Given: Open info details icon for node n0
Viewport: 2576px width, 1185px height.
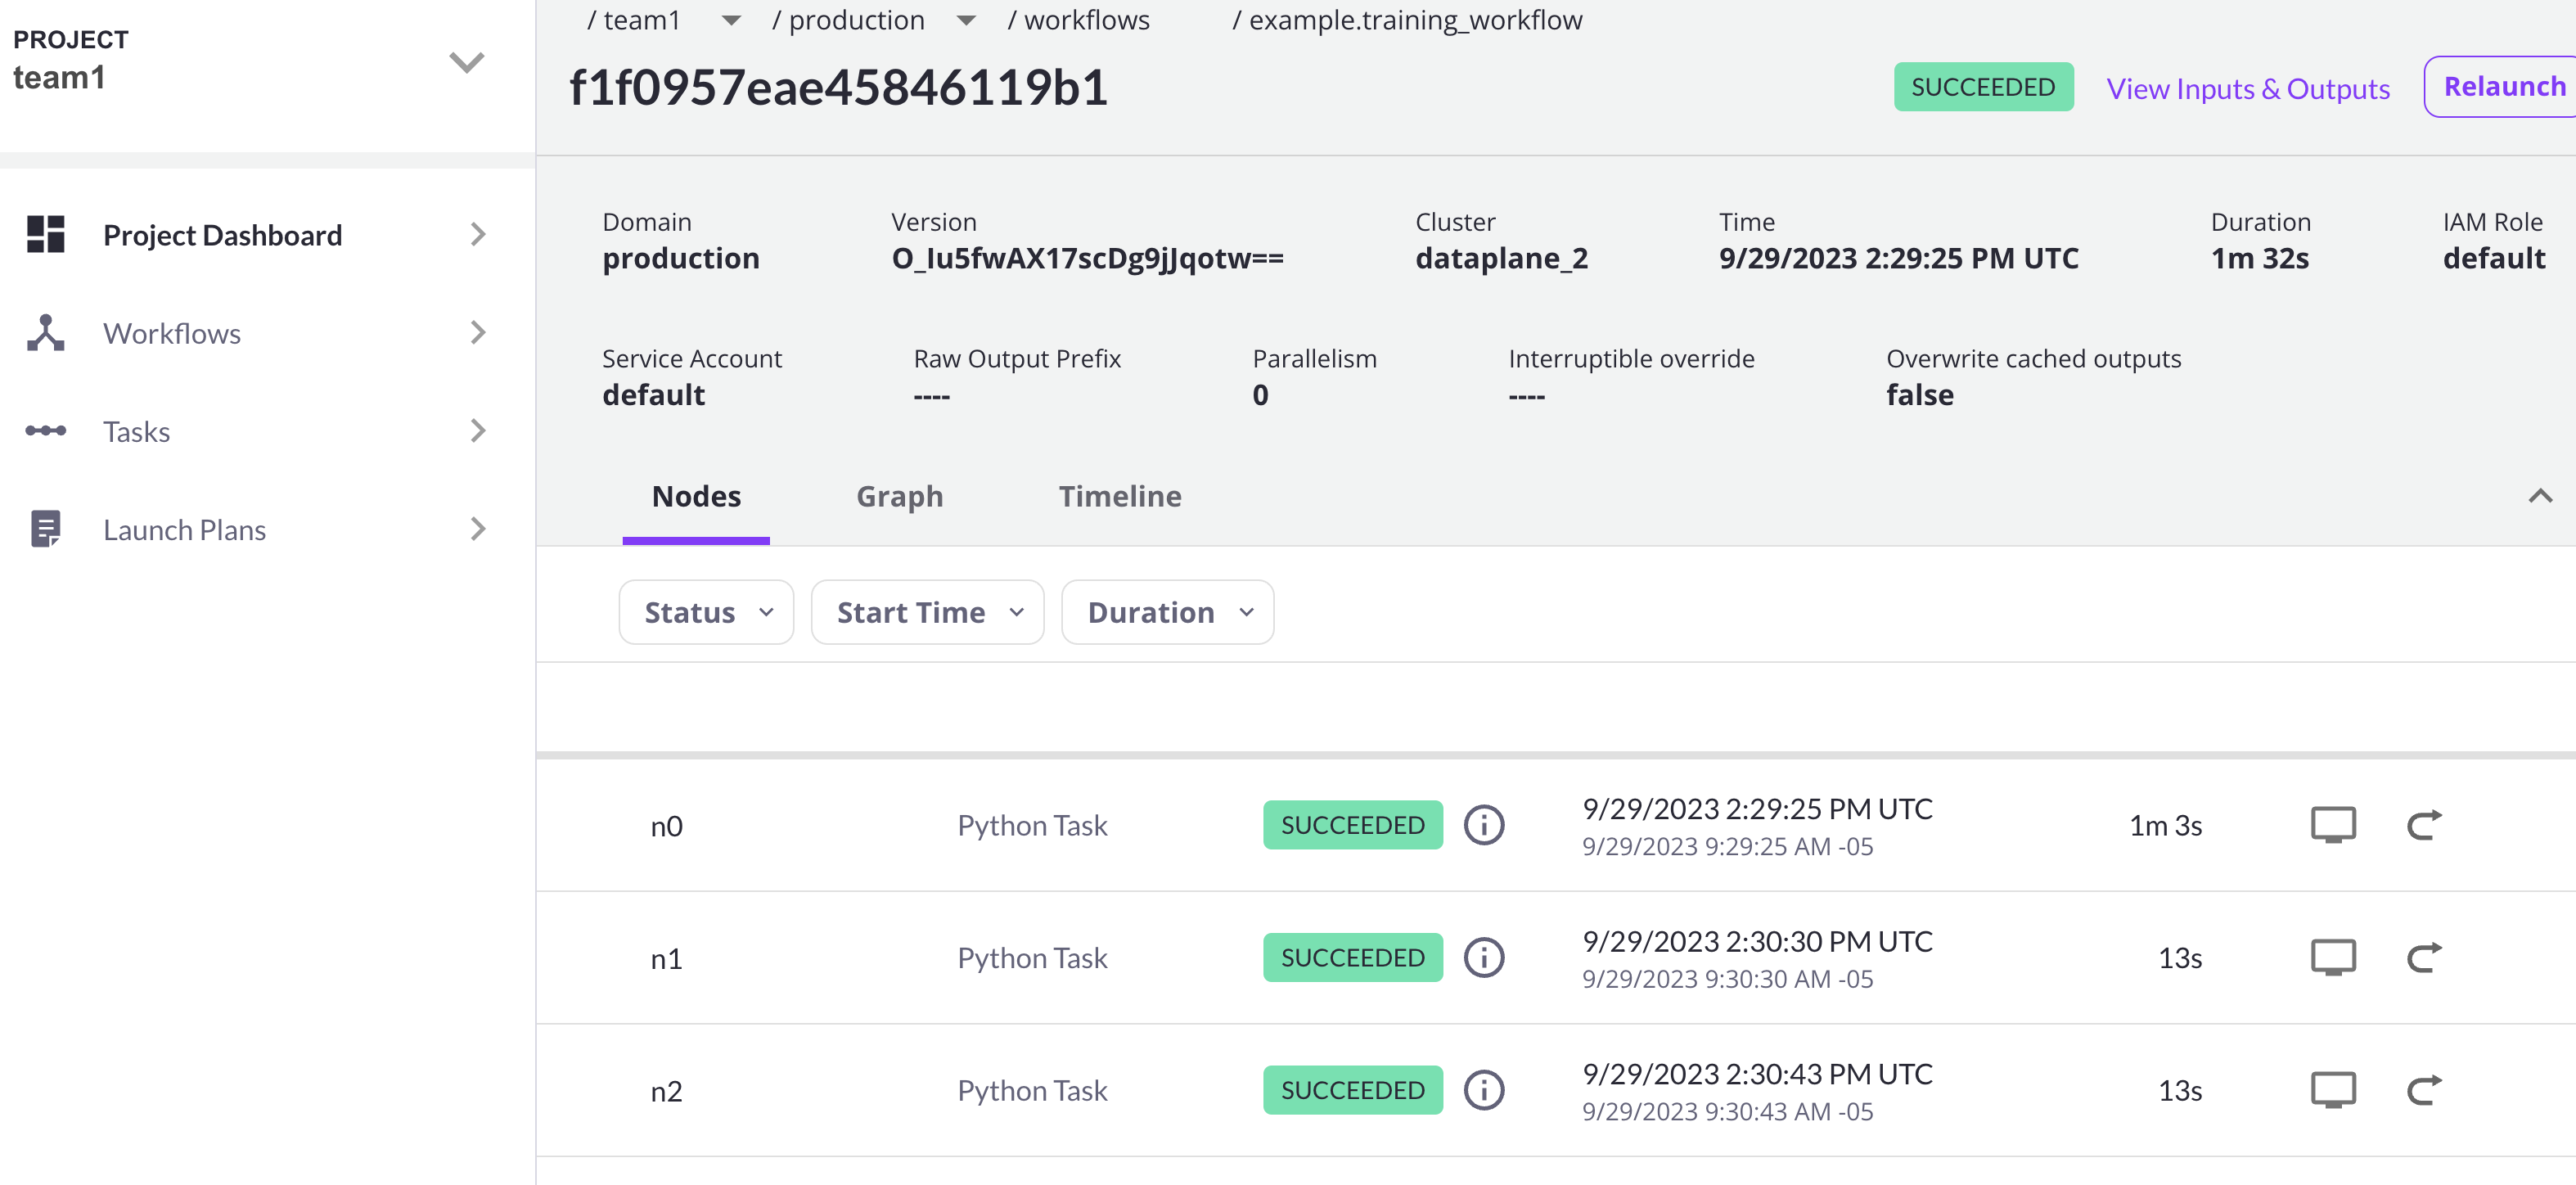Looking at the screenshot, I should (1483, 825).
